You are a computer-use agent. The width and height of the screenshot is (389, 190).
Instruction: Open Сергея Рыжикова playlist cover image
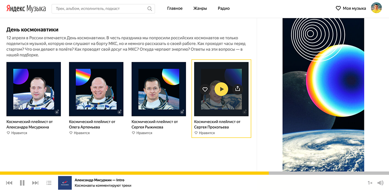[x=159, y=89]
